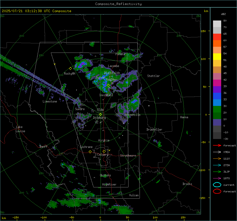The height and width of the screenshot is (221, 237).
Task: Select the RockyMH label
Action: pyautogui.click(x=70, y=74)
